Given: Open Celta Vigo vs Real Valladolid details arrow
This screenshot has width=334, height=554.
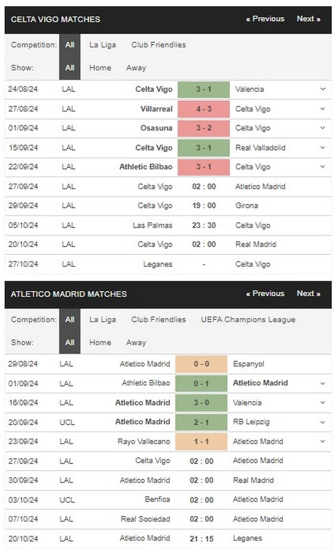Looking at the screenshot, I should point(323,148).
